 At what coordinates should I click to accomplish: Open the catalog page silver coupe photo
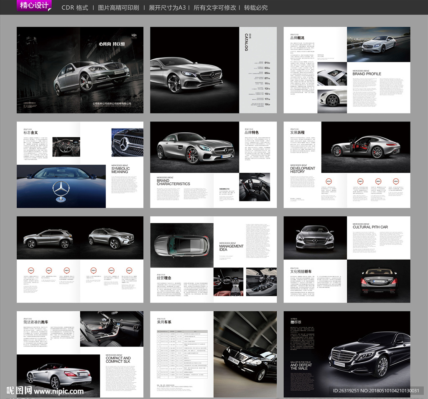coord(195,70)
